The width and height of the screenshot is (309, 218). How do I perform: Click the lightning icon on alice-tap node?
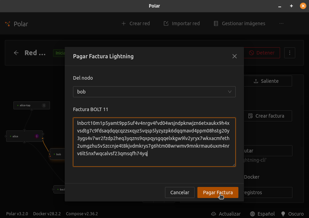(x=44, y=105)
